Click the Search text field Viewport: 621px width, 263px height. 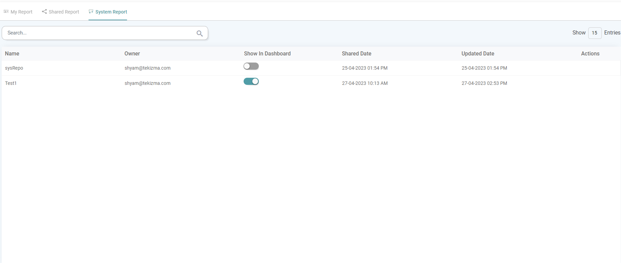point(100,33)
